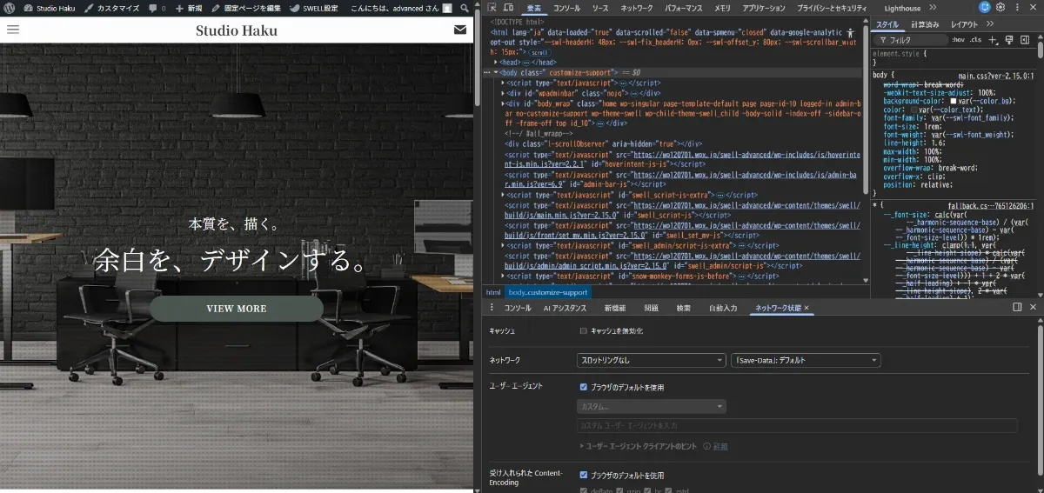The width and height of the screenshot is (1044, 493).
Task: Click the scroll badge on the html tag
Action: point(539,52)
